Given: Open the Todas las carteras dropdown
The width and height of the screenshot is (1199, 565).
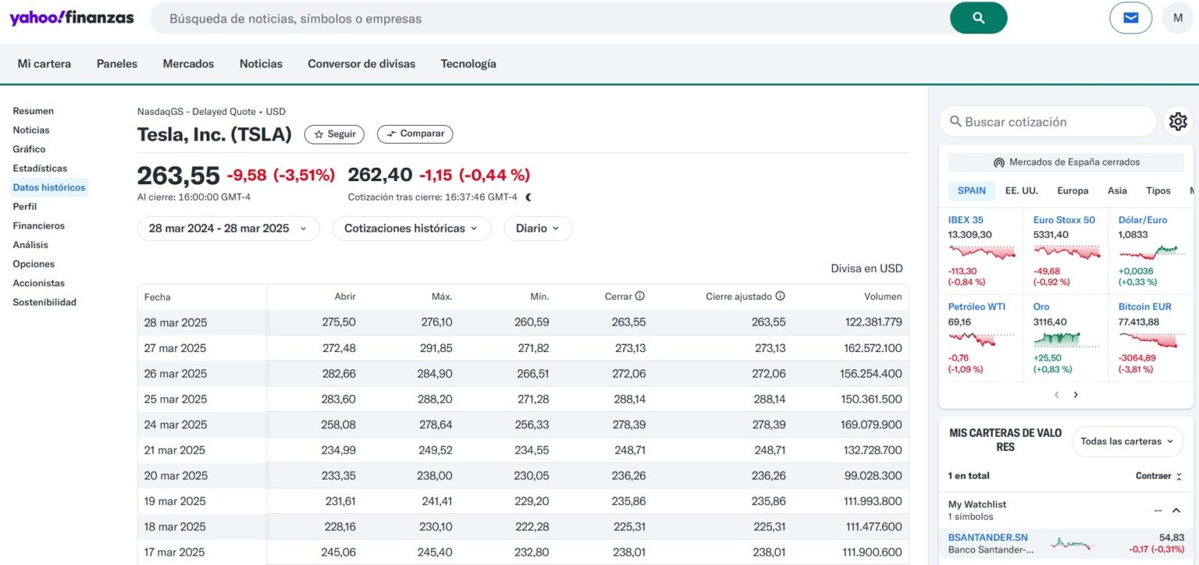Looking at the screenshot, I should click(x=1127, y=442).
